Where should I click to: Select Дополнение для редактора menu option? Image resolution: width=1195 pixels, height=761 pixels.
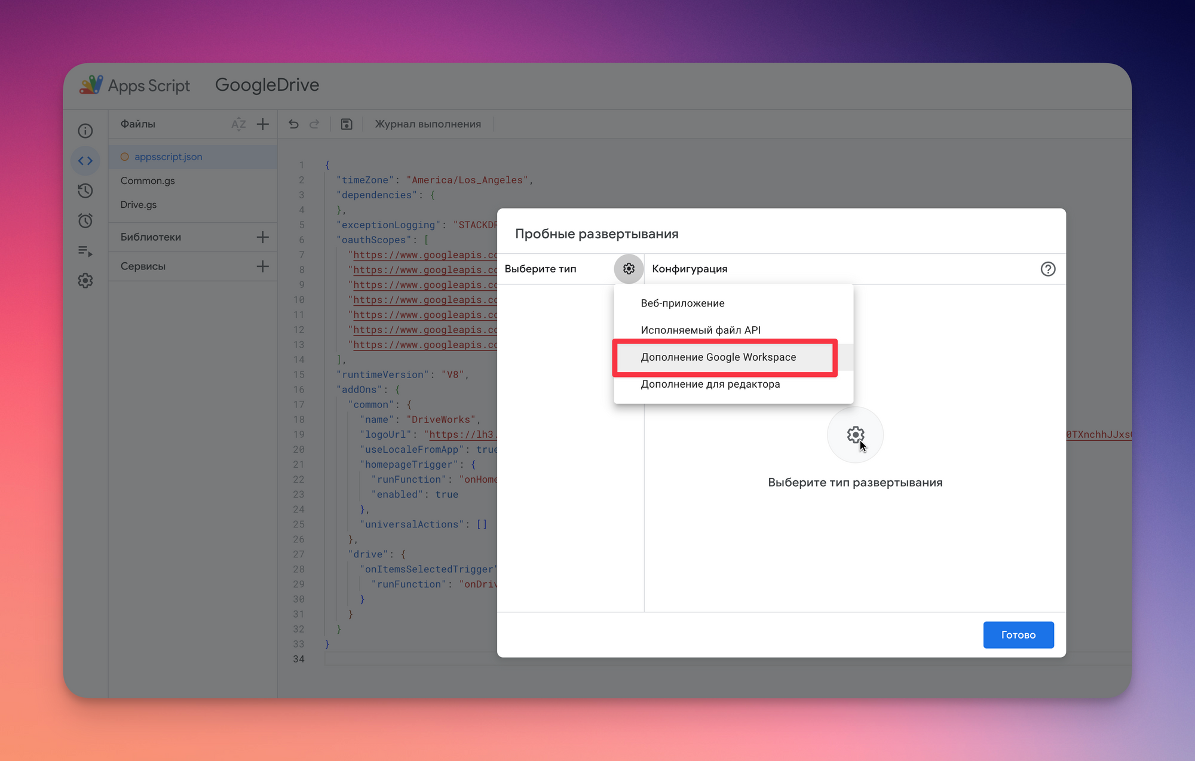[710, 384]
